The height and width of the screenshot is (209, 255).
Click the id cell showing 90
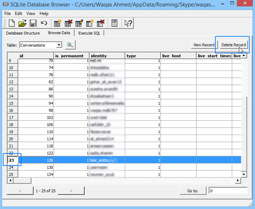point(36,96)
